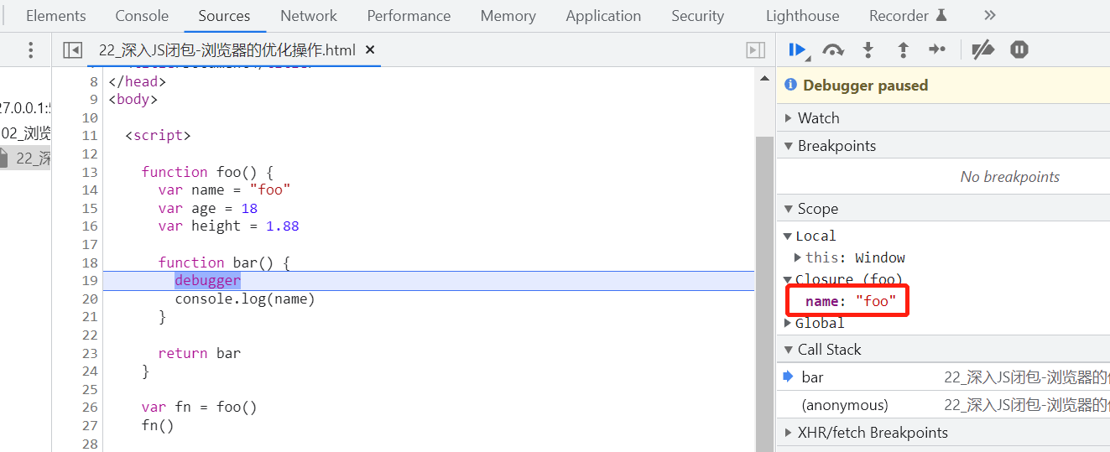Expand the Watch section
Screen dimensions: 1110x452
pos(818,118)
